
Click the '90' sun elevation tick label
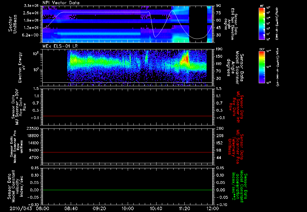tap(219, 6)
